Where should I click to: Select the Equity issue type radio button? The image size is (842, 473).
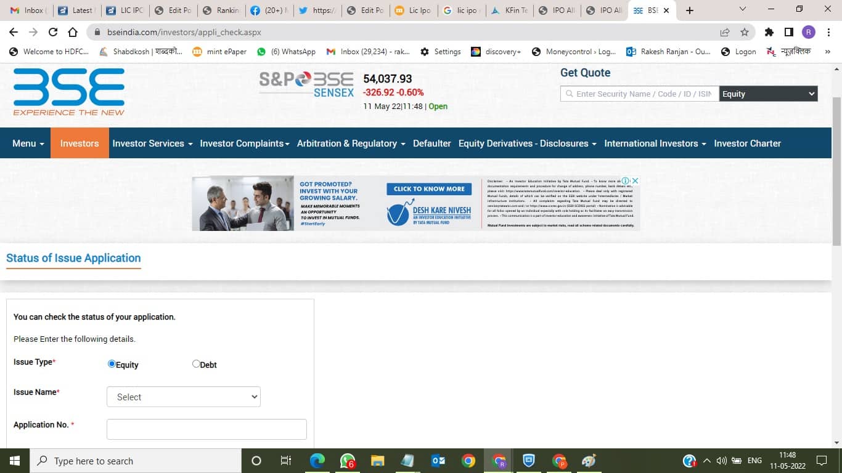click(111, 363)
